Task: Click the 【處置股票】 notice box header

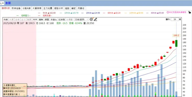Action: coord(9,85)
